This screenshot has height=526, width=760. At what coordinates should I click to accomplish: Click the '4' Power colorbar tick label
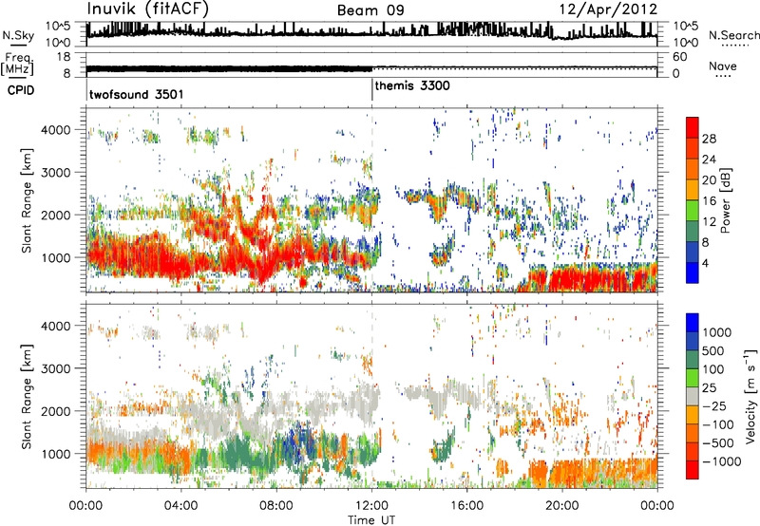point(705,263)
